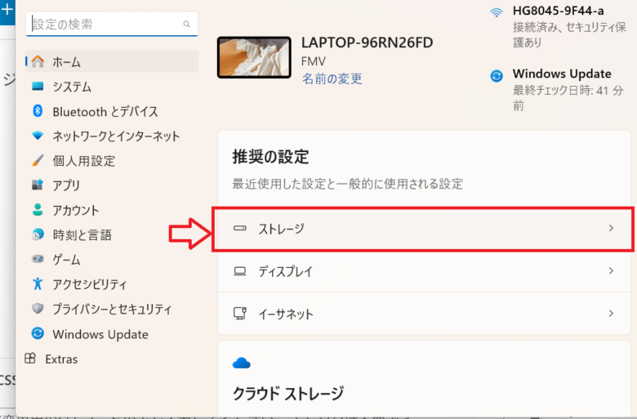The width and height of the screenshot is (637, 419).
Task: Select ホーム in the sidebar
Action: [67, 62]
